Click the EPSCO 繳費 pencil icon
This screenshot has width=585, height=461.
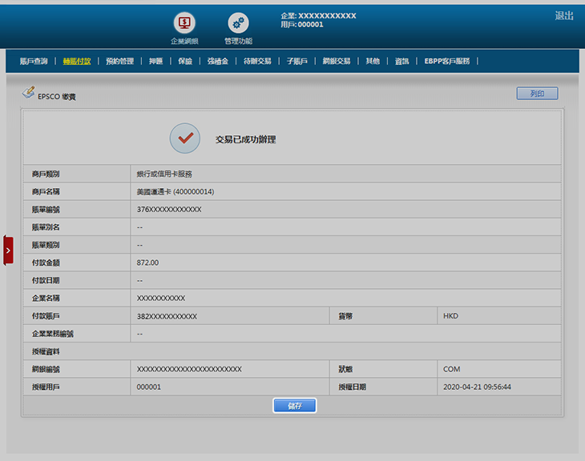29,93
